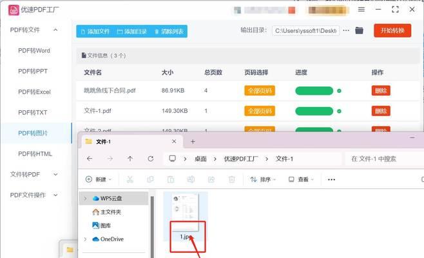Click the Paste icon in Explorer toolbar
This screenshot has height=258, width=424.
point(171,179)
